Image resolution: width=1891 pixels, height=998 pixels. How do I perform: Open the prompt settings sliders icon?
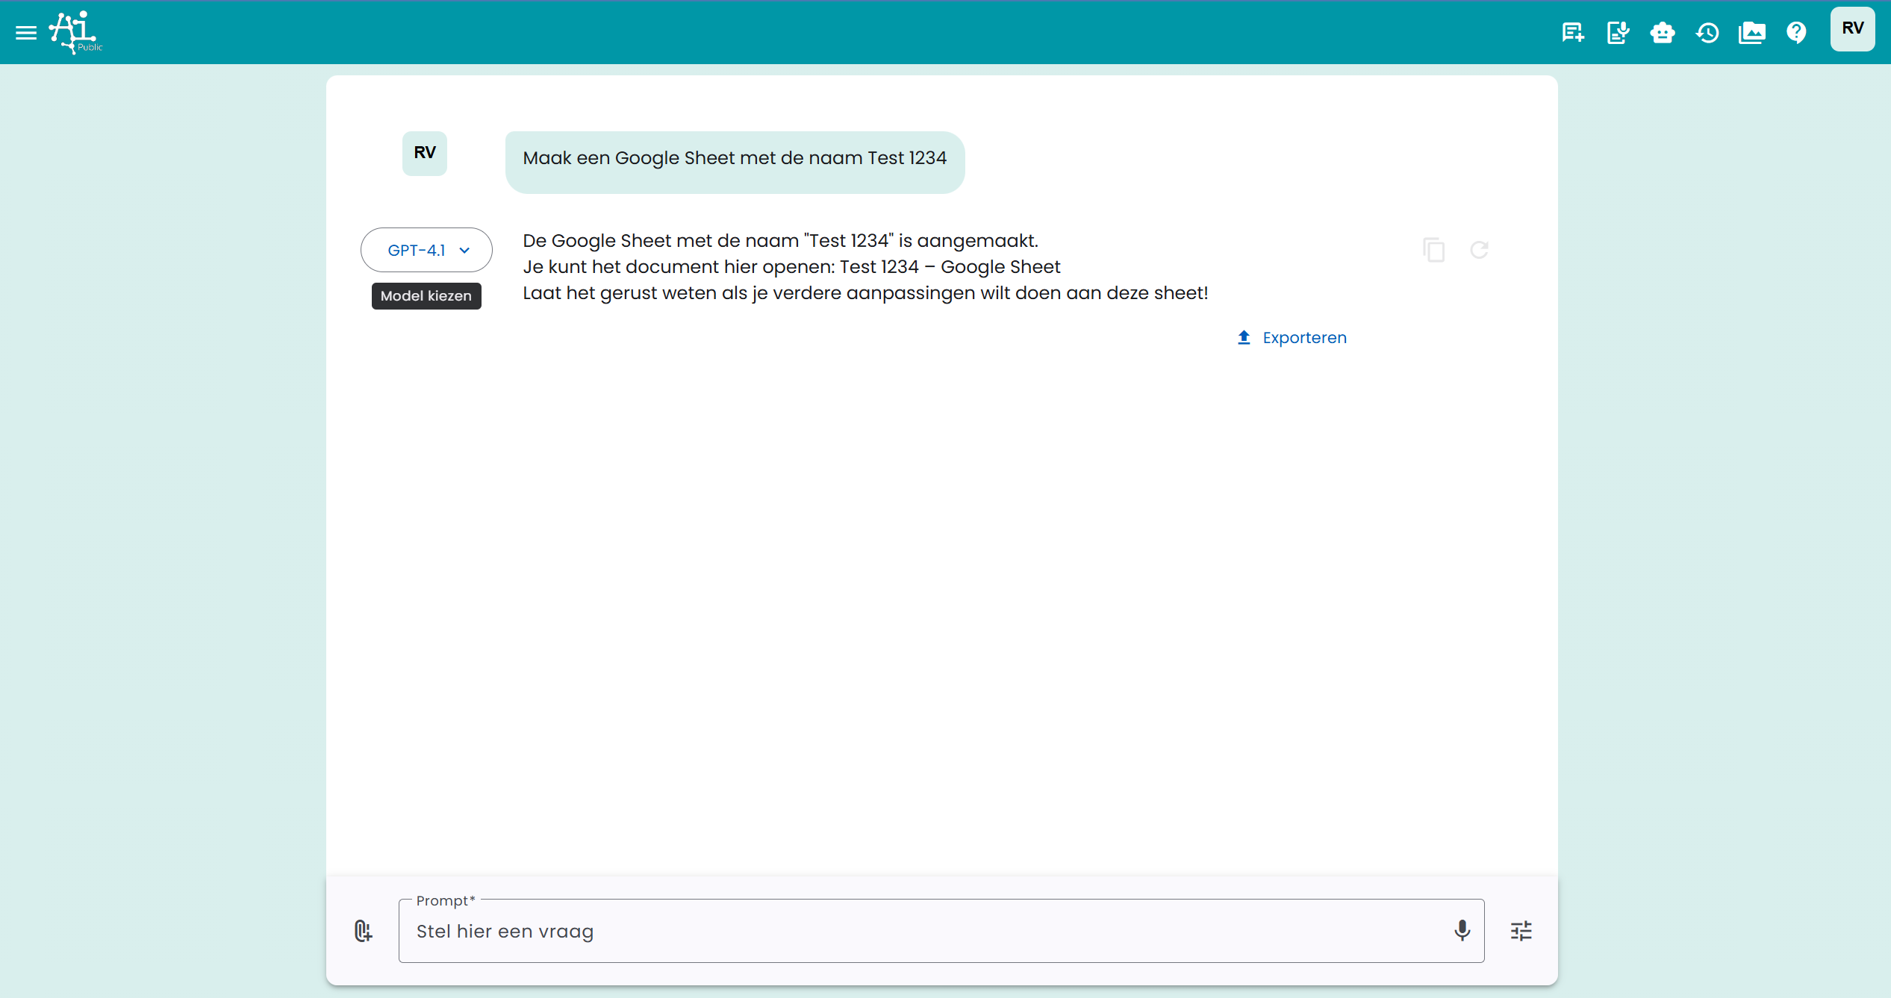click(1521, 931)
